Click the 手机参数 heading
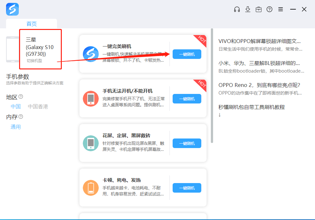This screenshot has width=315, height=220. [18, 76]
